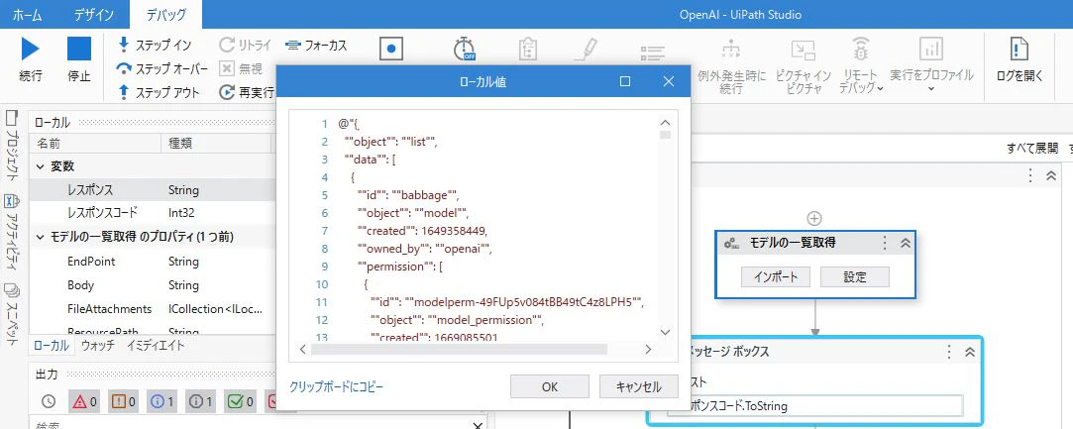The image size is (1073, 429).
Task: Toggle warning filter with orange exclamation
Action: click(123, 401)
